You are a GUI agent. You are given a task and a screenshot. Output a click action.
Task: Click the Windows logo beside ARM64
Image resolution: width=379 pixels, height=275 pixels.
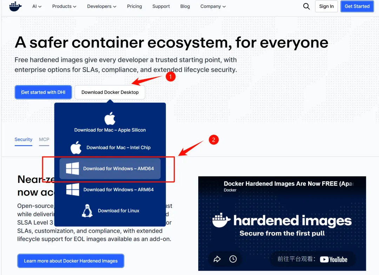pyautogui.click(x=73, y=190)
